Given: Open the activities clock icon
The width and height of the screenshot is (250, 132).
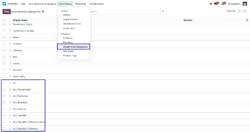Looking at the screenshot, I should (223, 4).
